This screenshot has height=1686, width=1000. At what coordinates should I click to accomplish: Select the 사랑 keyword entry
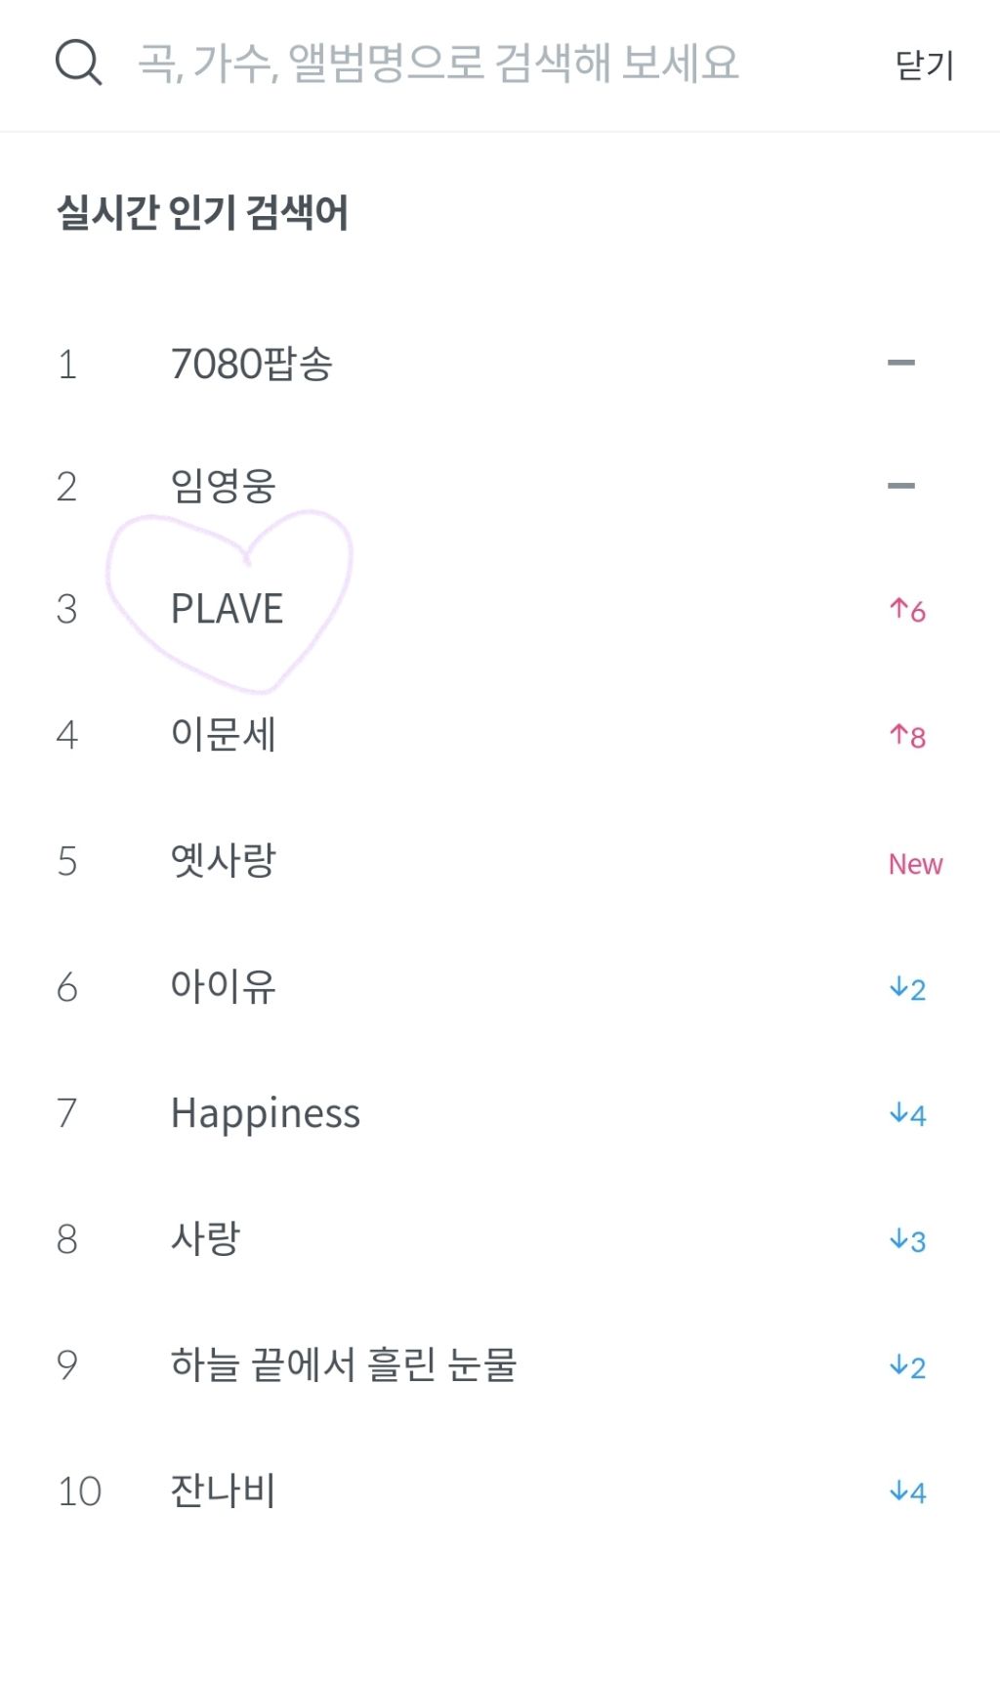click(x=205, y=1238)
